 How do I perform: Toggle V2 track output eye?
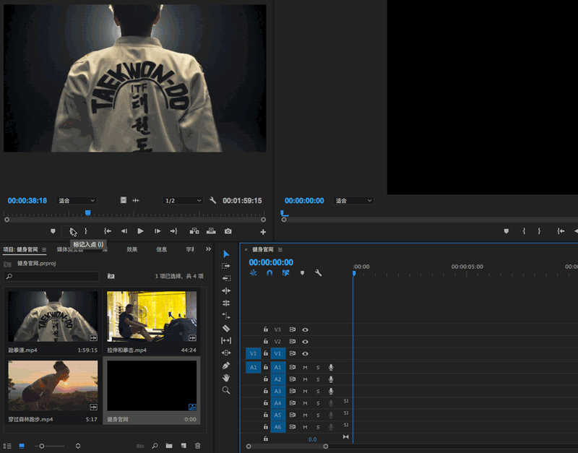pos(305,342)
